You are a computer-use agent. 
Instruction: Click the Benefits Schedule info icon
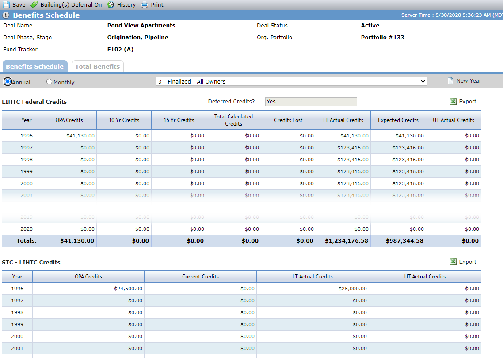pos(6,15)
